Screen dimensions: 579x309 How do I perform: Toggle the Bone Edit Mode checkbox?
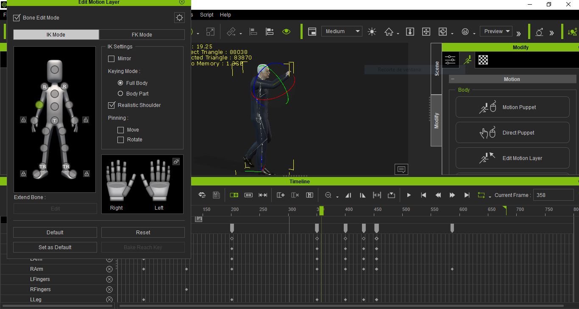coord(17,18)
